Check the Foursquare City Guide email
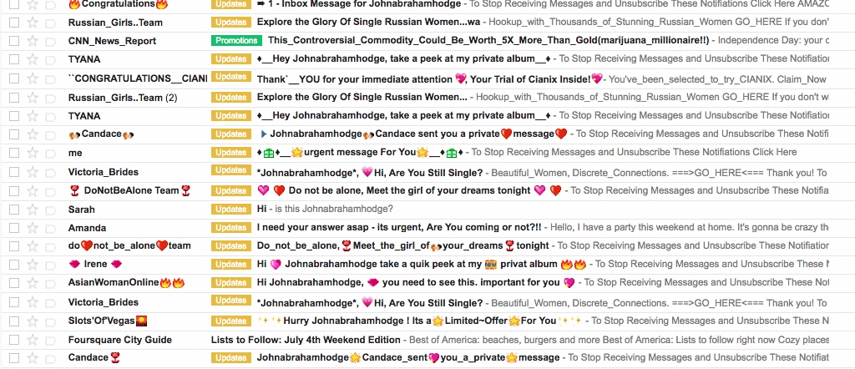Screen dimensions: 855x369 [x=14, y=340]
